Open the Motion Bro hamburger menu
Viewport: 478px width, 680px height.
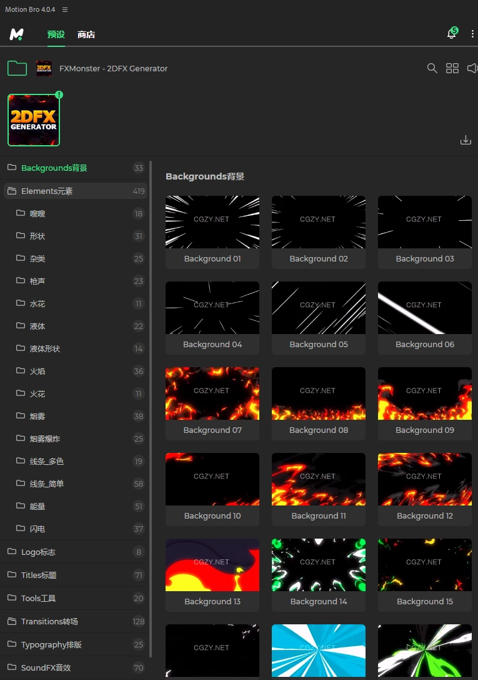click(65, 9)
